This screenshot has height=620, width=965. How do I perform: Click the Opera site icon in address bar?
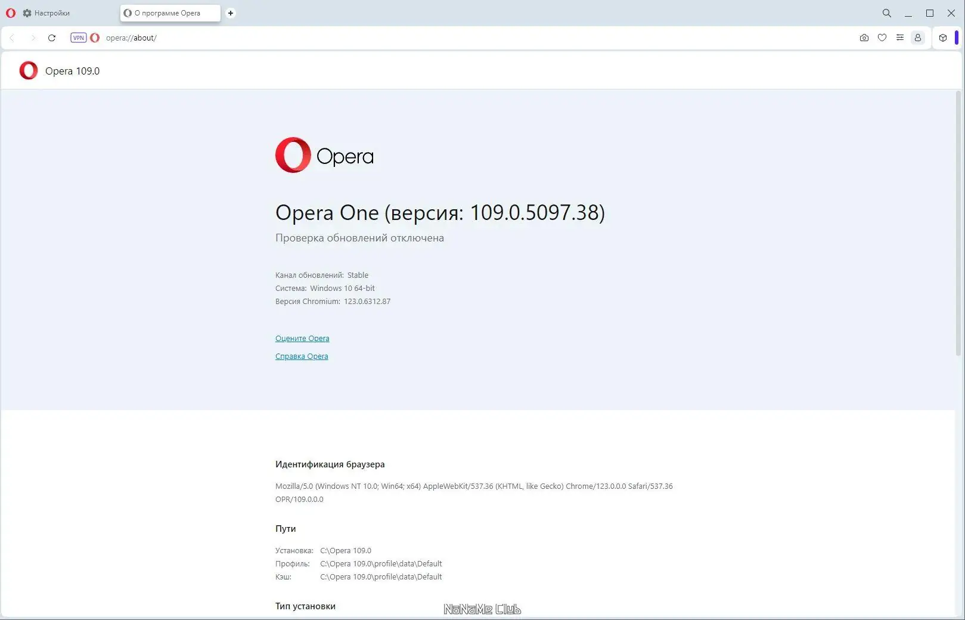[x=95, y=38]
